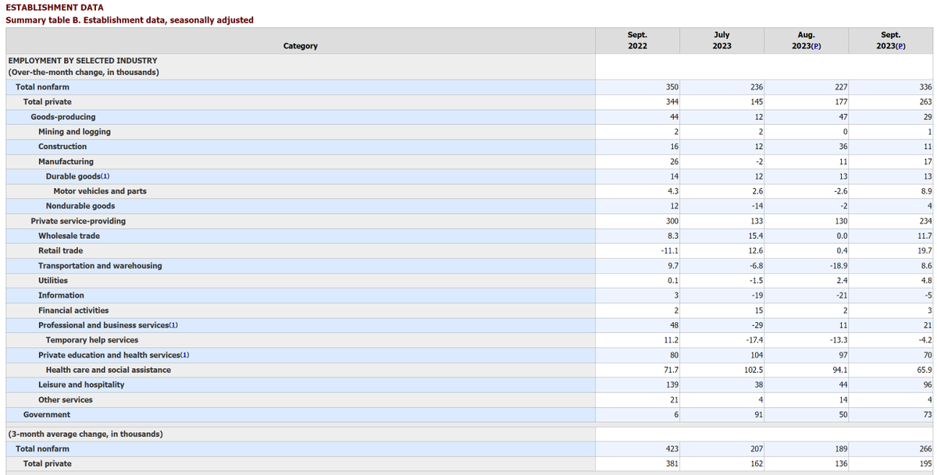Select the 'Motor vehicles and parts' row label

pyautogui.click(x=100, y=191)
